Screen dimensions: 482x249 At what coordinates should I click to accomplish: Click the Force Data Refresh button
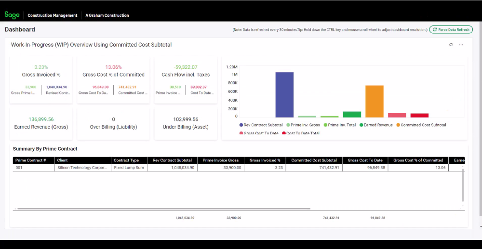pos(451,29)
